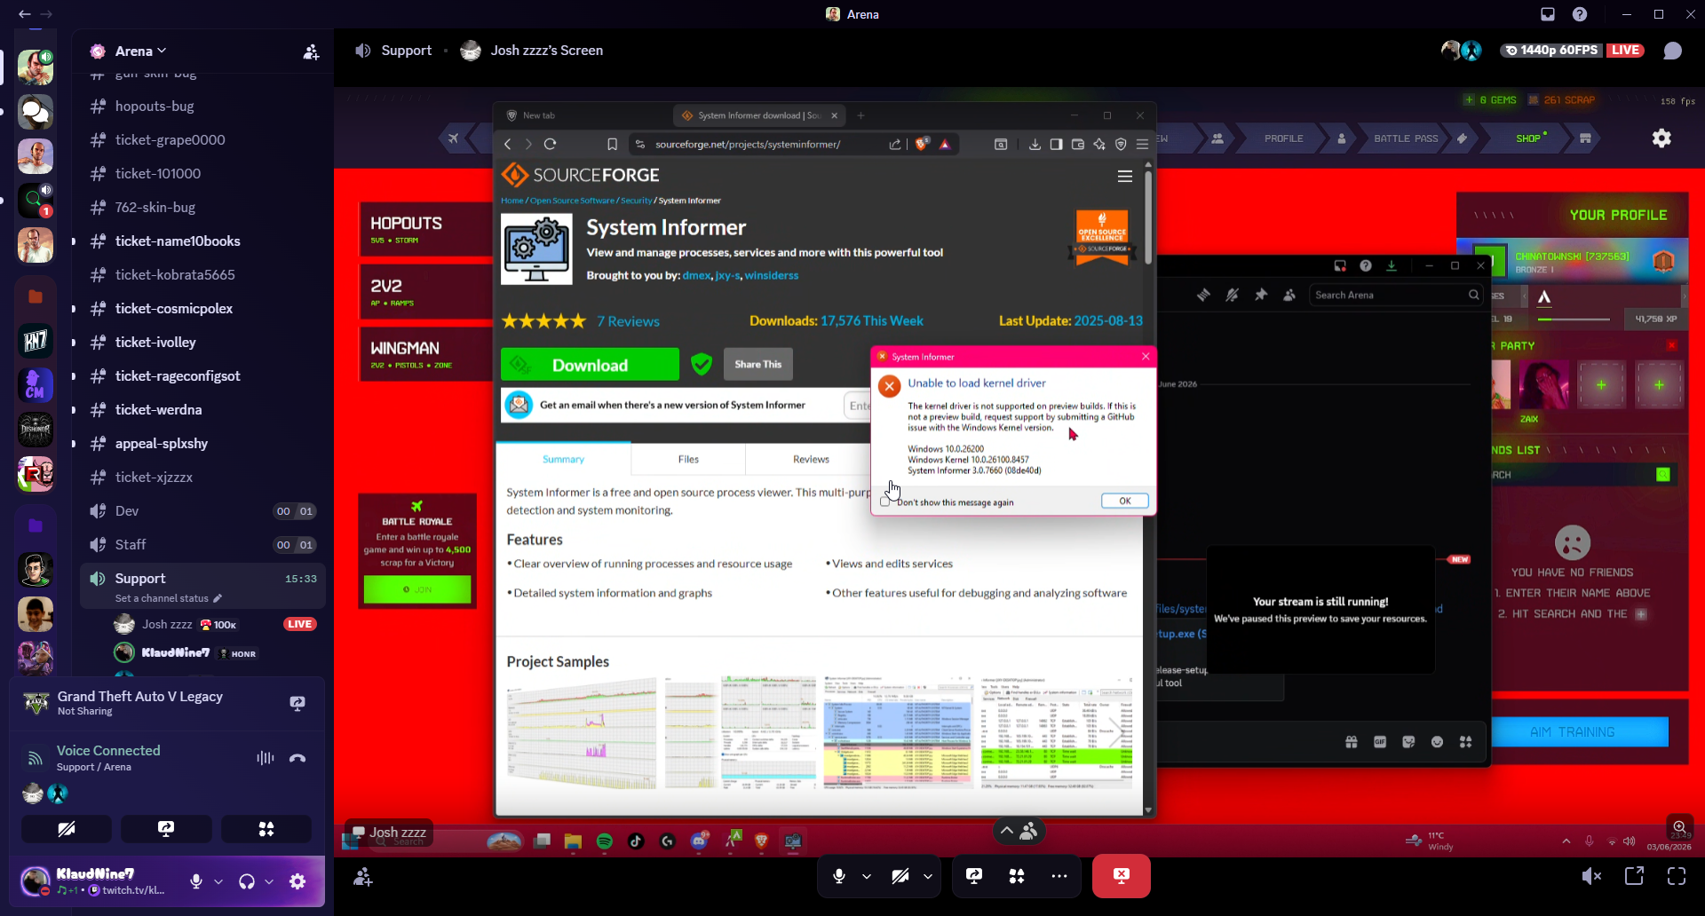Deafen with the headphones icon in the user panel
Image resolution: width=1705 pixels, height=916 pixels.
(x=247, y=881)
